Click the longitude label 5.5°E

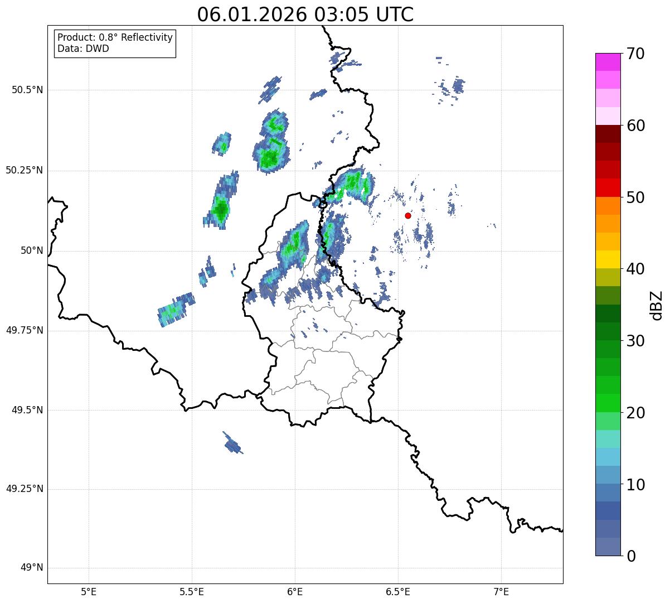click(192, 591)
